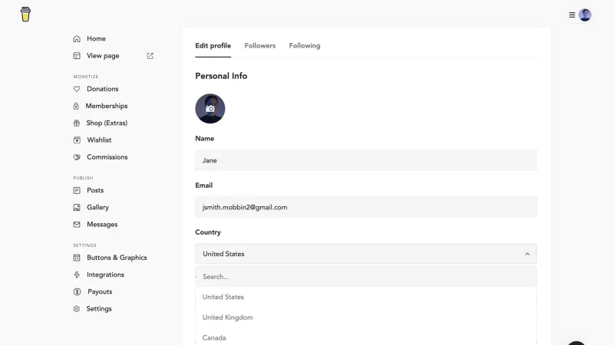Click the Settings gear icon in sidebar
Image resolution: width=614 pixels, height=345 pixels.
tap(77, 309)
